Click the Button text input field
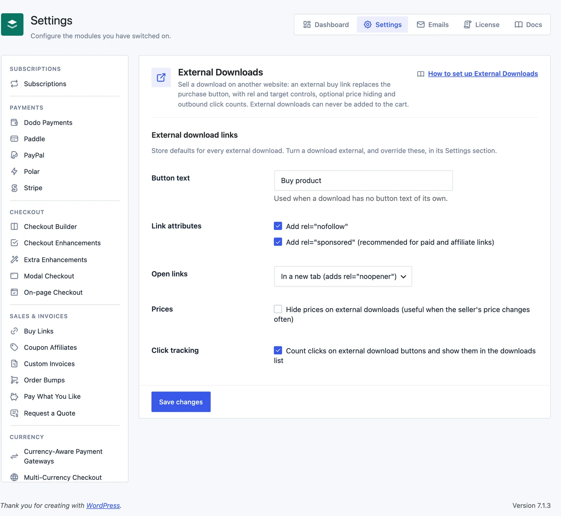The image size is (561, 516). 364,181
